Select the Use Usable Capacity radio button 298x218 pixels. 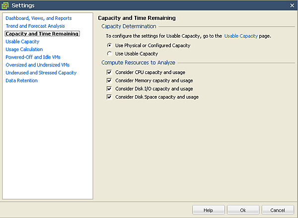coord(109,54)
